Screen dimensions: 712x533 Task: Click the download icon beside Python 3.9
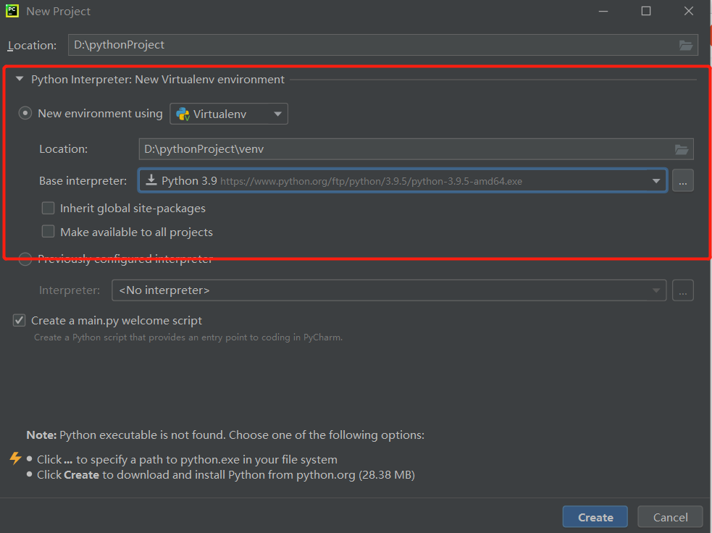(151, 181)
